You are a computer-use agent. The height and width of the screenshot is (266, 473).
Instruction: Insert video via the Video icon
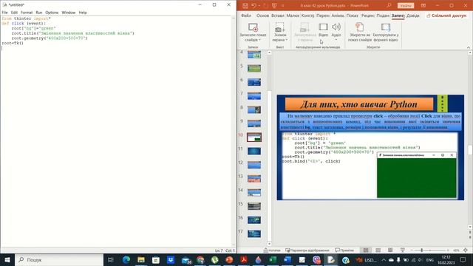[x=323, y=27]
